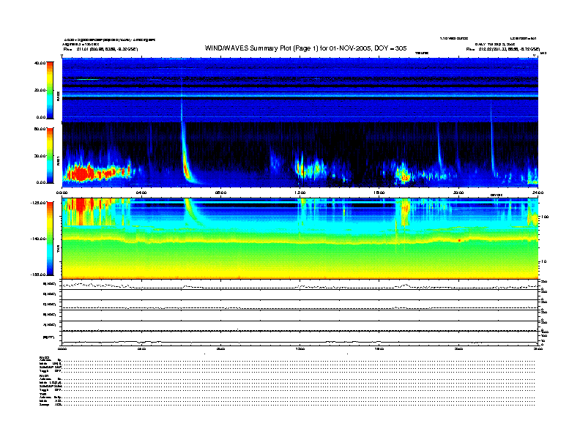Image resolution: width=580 pixels, height=448 pixels.
Task: Click the cyan horizontal band in RAD2 spectrogram
Action: tap(300, 95)
